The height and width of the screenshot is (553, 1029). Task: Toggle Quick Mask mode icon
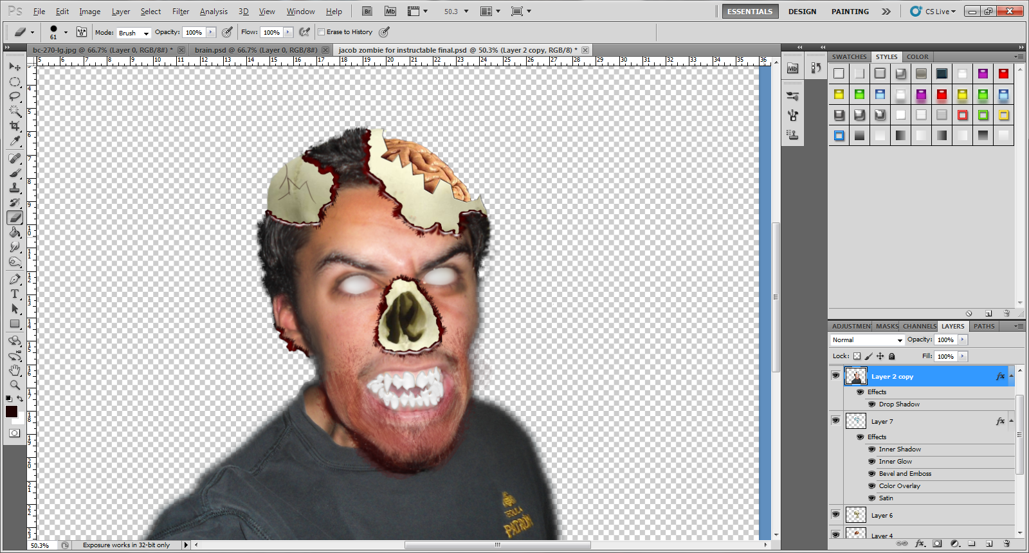click(x=14, y=433)
